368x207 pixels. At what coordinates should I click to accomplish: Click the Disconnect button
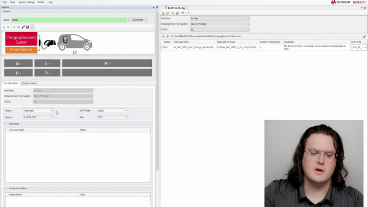[138, 20]
